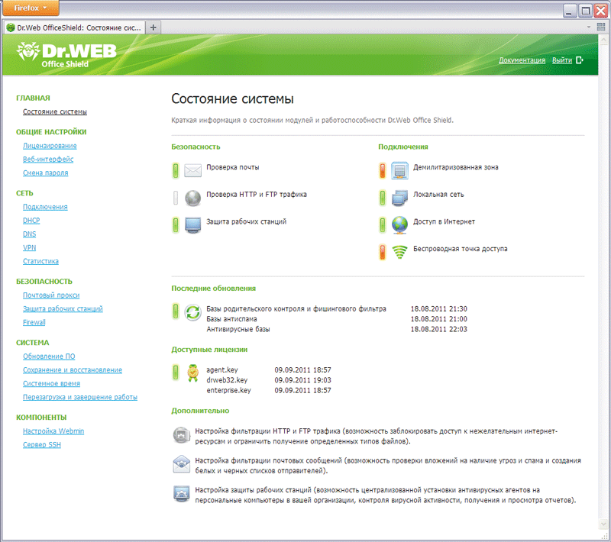The image size is (611, 542).
Task: Click the grey status indicator beside HTTP и FTP
Action: pyautogui.click(x=176, y=198)
